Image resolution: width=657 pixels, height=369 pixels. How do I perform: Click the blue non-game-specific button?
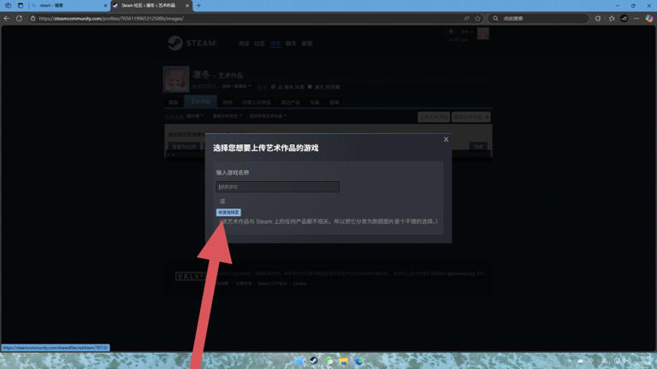tap(228, 213)
